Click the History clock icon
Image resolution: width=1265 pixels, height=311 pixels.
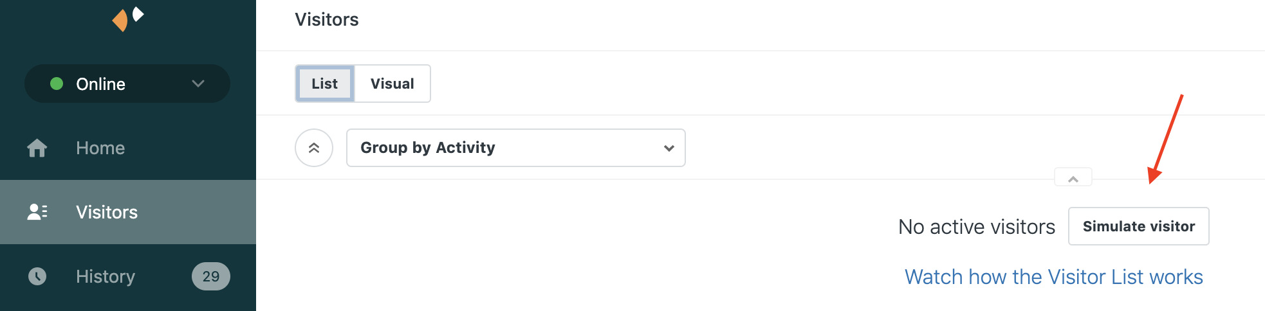pos(37,276)
